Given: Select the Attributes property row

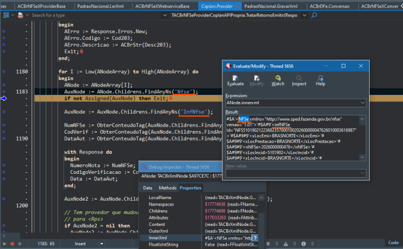Looking at the screenshot, I should point(199,218).
